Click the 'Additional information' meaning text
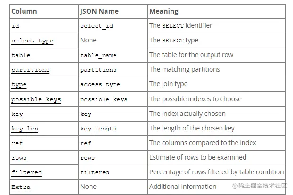Image resolution: width=293 pixels, height=195 pixels. point(183,187)
